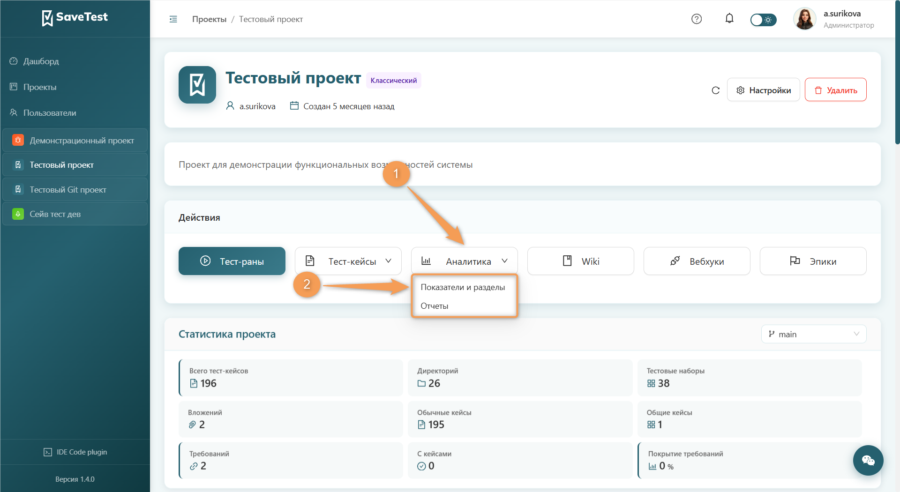Click the red Удалить button

(836, 90)
